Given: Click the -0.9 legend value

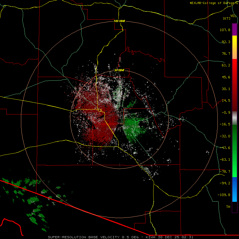Looking at the screenshot, I should [226, 113].
